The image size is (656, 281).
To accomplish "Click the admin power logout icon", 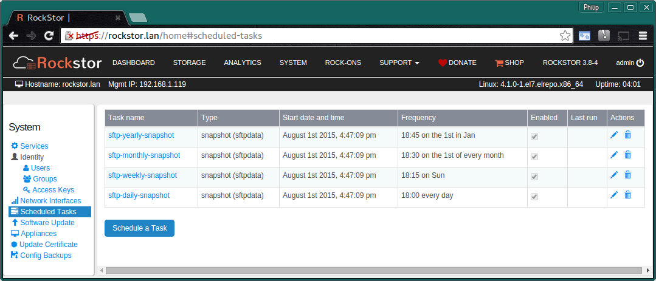I will click(640, 63).
